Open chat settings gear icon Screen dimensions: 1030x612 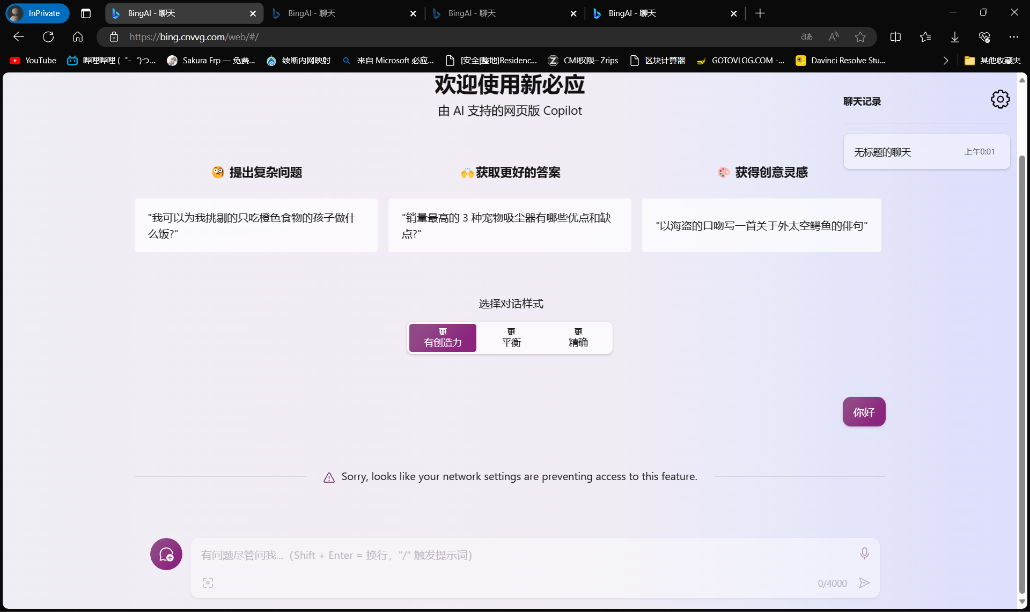(x=1000, y=99)
